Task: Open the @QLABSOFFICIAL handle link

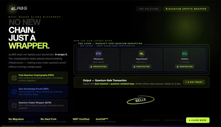Action: click(174, 120)
